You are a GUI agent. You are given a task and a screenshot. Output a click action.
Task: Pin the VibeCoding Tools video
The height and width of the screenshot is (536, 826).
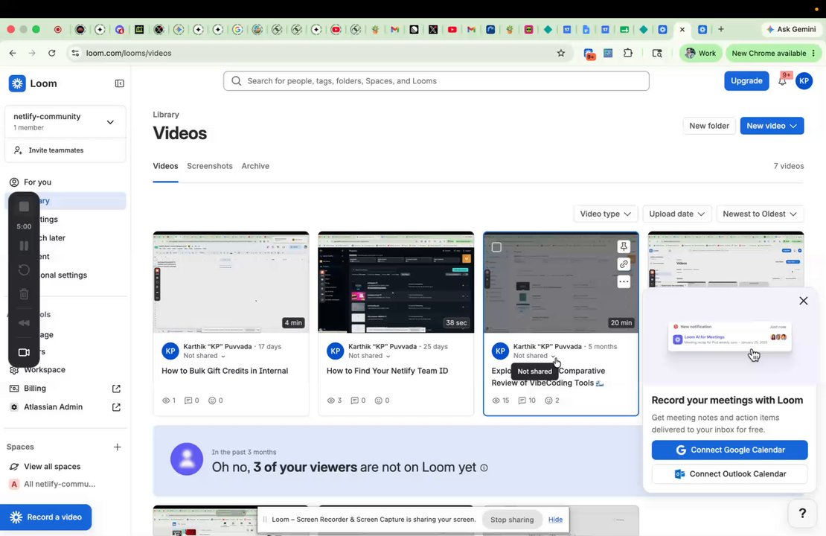coord(624,246)
